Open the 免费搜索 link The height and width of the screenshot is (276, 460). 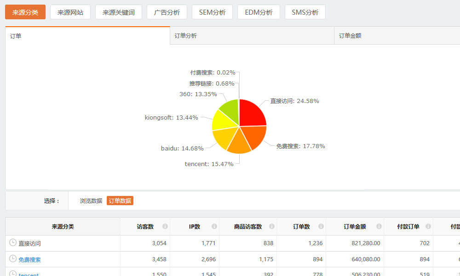[29, 259]
